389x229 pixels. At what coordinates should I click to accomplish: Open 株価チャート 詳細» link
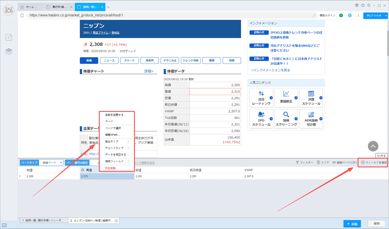[149, 71]
